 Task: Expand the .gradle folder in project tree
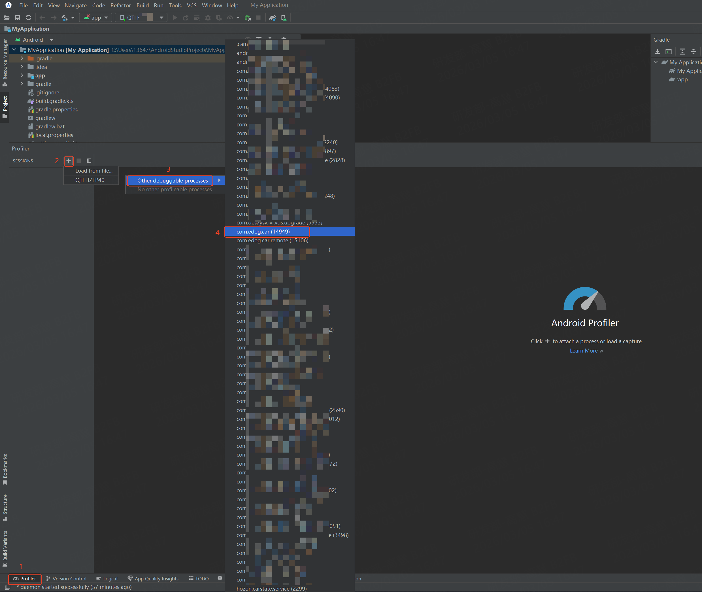click(22, 58)
